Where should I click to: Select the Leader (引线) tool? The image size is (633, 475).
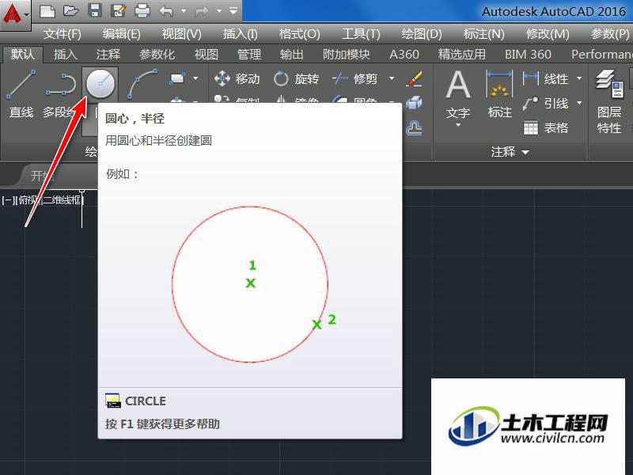coord(546,104)
